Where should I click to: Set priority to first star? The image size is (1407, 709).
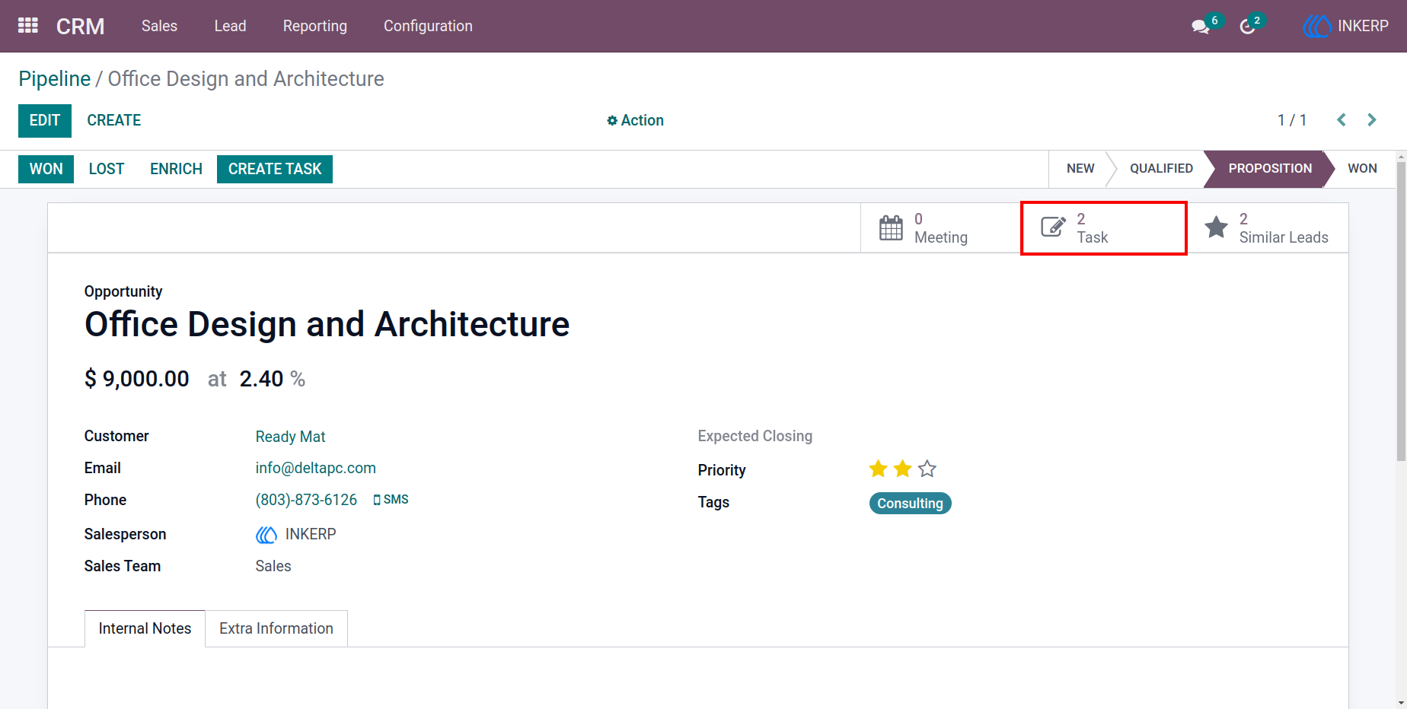[x=878, y=469]
